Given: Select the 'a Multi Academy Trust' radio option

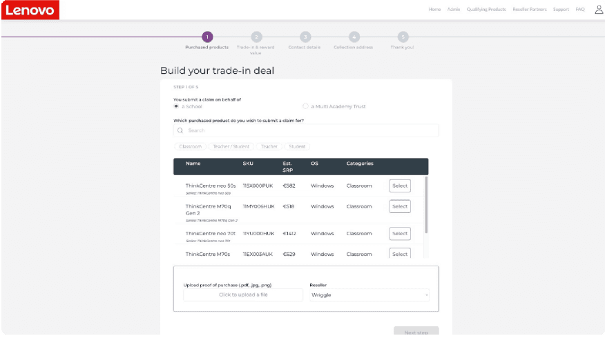Looking at the screenshot, I should click(305, 106).
